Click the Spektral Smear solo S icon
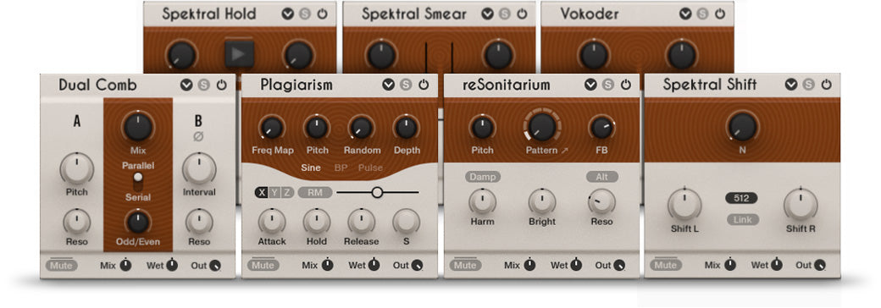881x308 pixels. pyautogui.click(x=505, y=14)
